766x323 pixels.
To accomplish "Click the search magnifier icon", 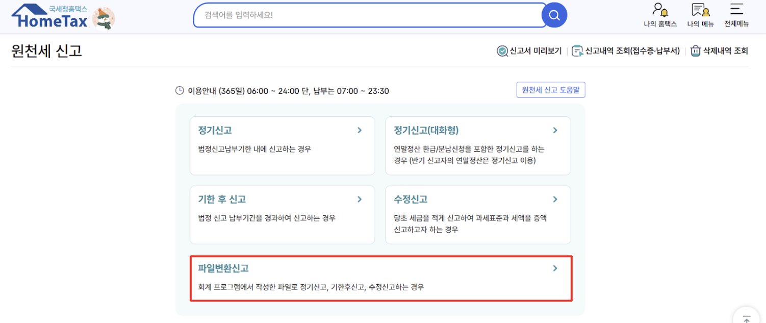I will coord(554,15).
